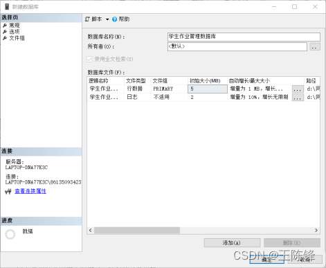326x268 pixels.
Task: Click 不适用 filegroup cell
Action: pos(170,97)
